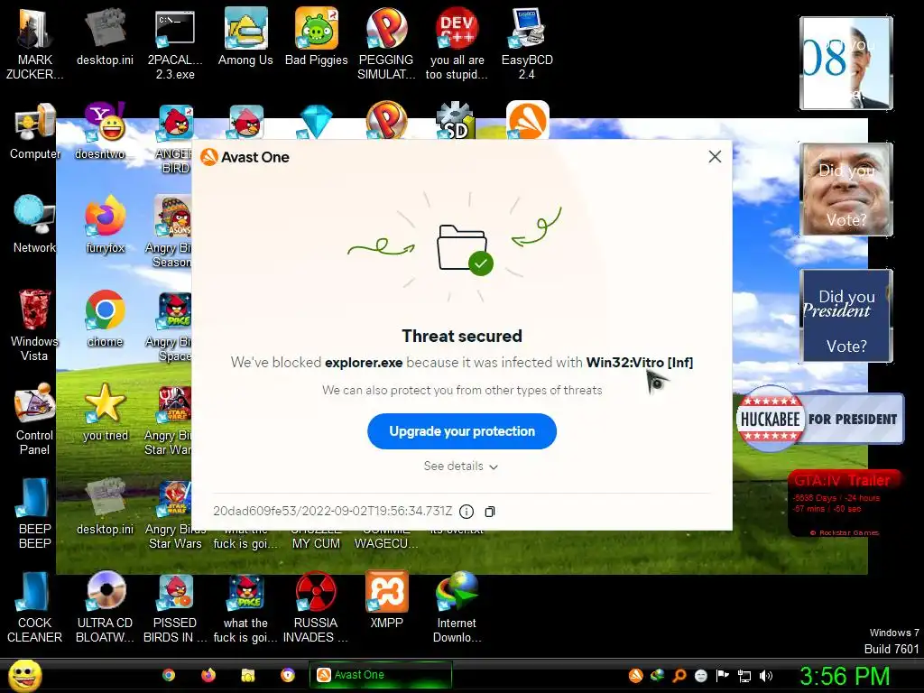The width and height of the screenshot is (924, 693).
Task: Select the Avast One taskbar button
Action: pos(381,675)
